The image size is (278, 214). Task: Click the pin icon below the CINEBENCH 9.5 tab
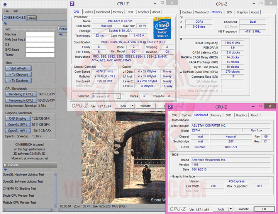[x=5, y=23]
